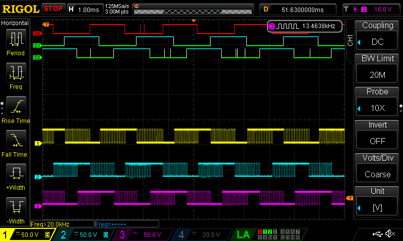Viewport: 403px width, 241px height.
Task: Open the Probe 10X ratio menu
Action: pos(377,101)
